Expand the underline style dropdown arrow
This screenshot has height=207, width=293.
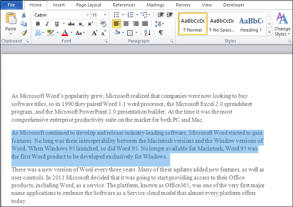64,24
